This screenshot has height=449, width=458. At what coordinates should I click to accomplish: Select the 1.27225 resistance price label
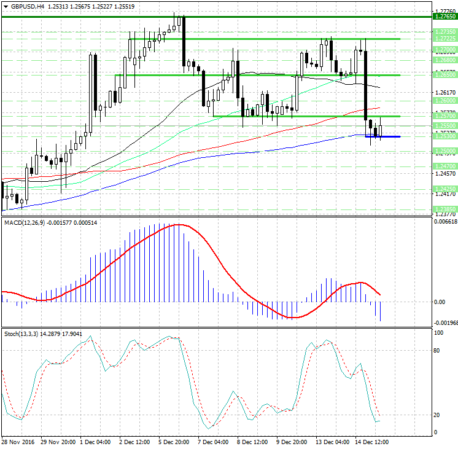(x=443, y=39)
